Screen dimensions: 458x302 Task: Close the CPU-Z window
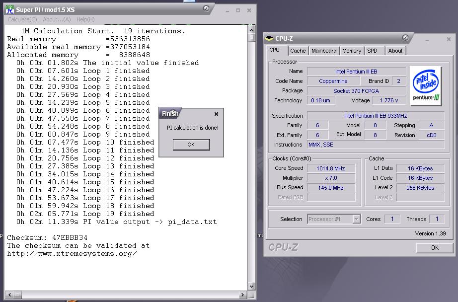click(x=449, y=39)
